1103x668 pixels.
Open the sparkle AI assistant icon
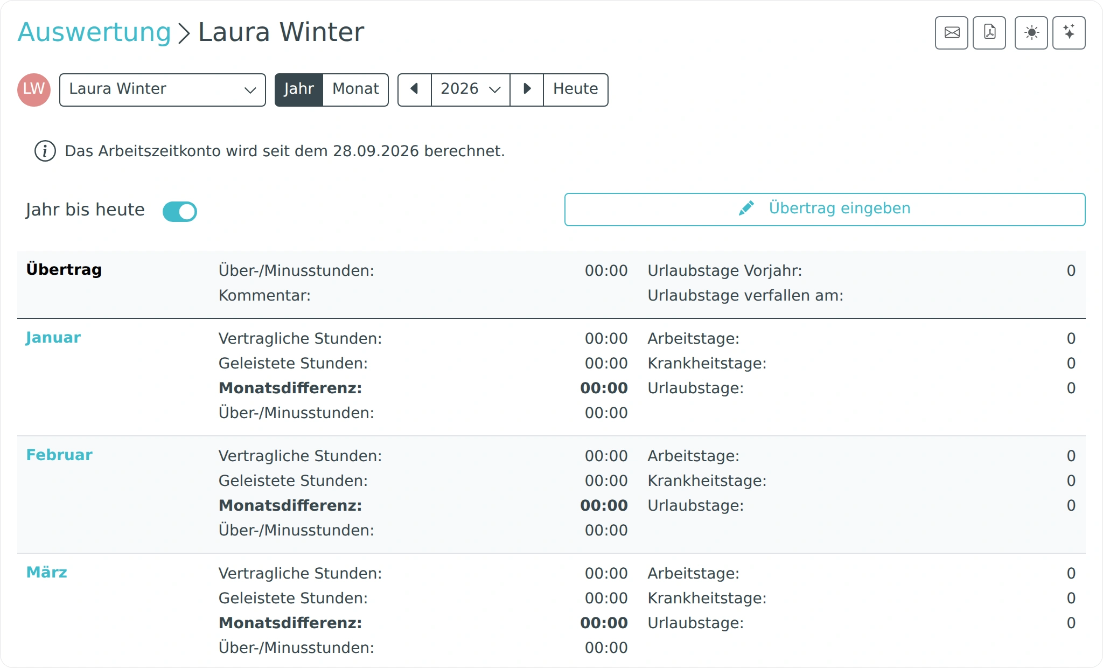pyautogui.click(x=1069, y=33)
